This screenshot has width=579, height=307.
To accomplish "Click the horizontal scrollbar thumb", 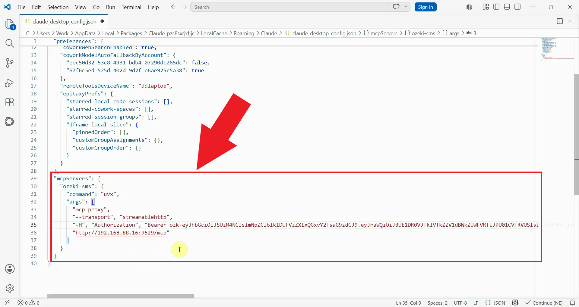I will (x=121, y=296).
